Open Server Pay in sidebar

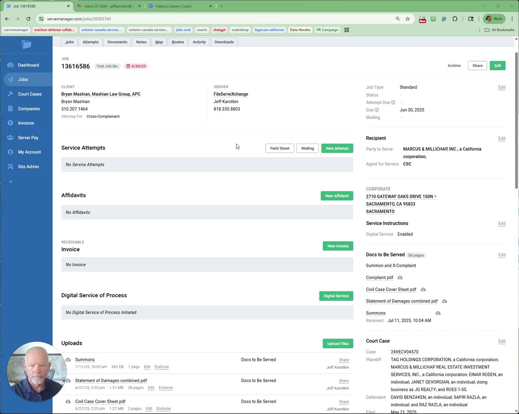coord(28,137)
